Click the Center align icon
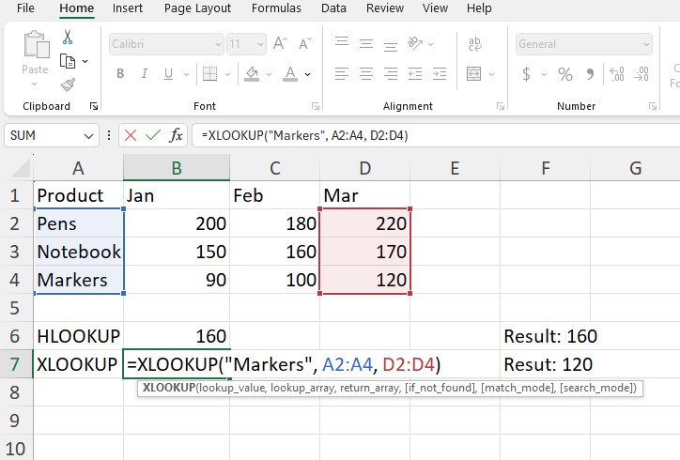 (x=365, y=74)
